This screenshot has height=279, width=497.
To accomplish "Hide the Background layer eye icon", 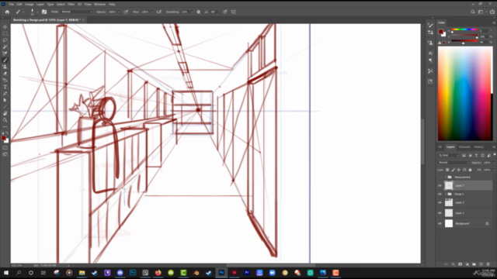I will (x=440, y=223).
